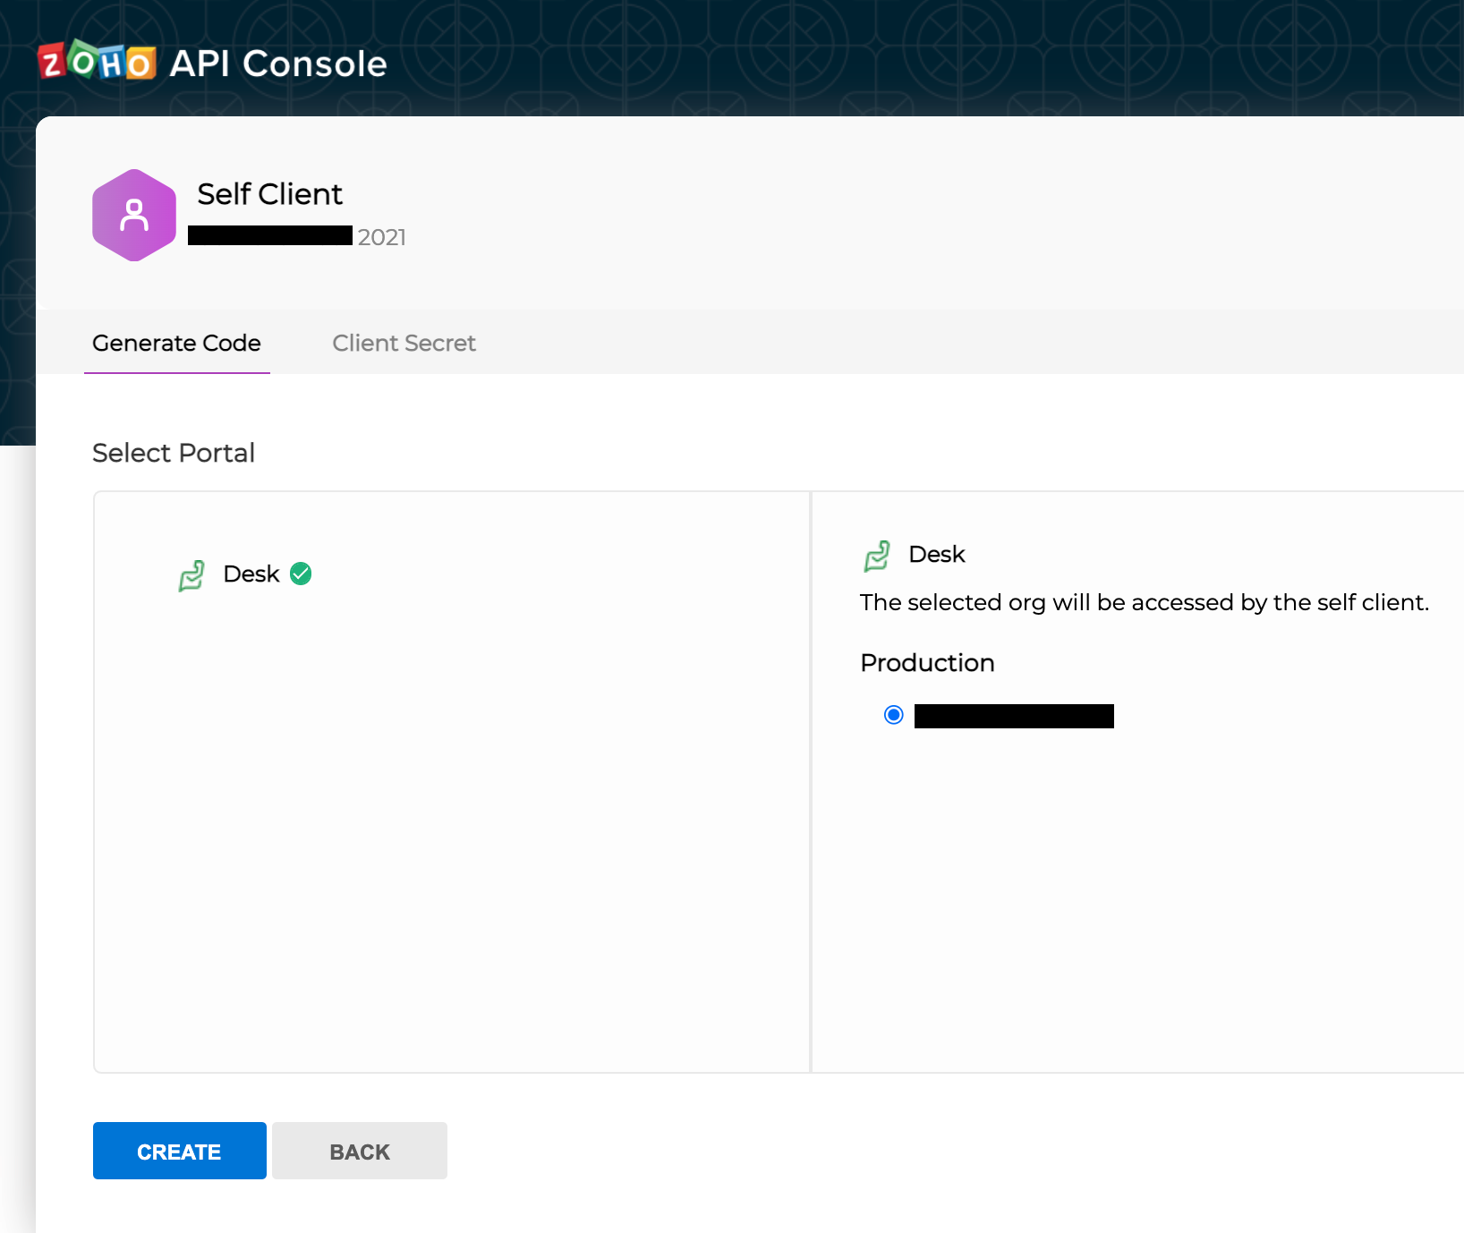Click the Select Portal heading

[174, 453]
